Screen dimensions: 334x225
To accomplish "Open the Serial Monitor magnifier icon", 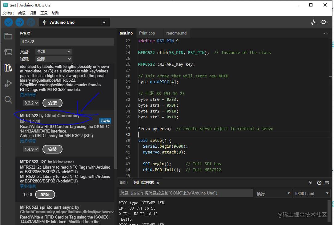I will [x=324, y=22].
